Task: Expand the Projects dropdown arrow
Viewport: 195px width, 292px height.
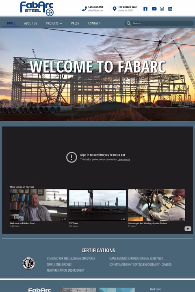Action: 61,24
